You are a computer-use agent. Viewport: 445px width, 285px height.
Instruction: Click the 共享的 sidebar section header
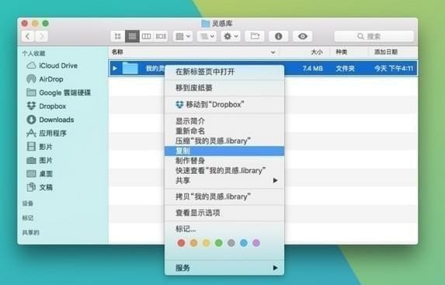pyautogui.click(x=30, y=233)
